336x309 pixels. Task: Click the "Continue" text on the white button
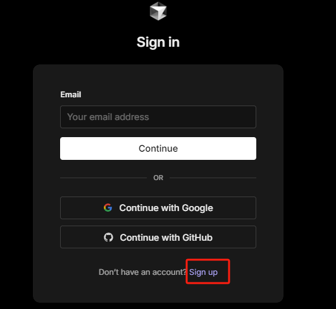tap(158, 148)
